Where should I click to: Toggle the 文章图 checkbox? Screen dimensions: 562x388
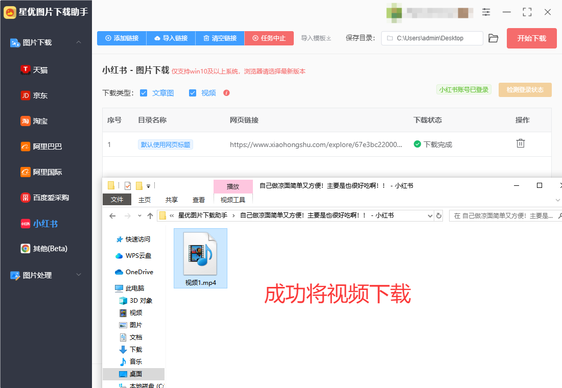click(x=144, y=93)
